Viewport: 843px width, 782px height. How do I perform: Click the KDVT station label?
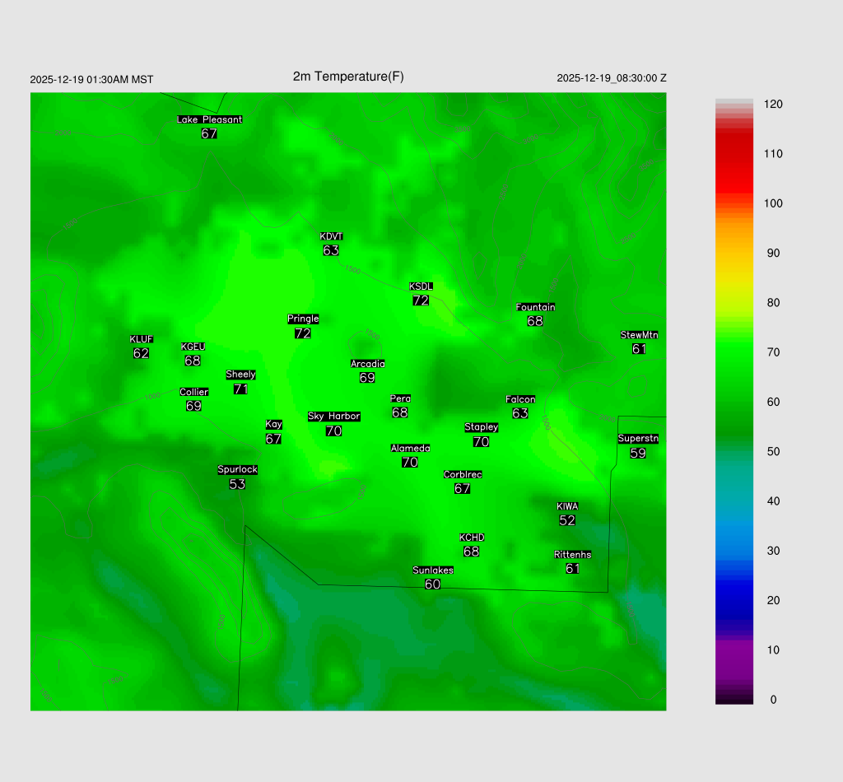tap(331, 237)
